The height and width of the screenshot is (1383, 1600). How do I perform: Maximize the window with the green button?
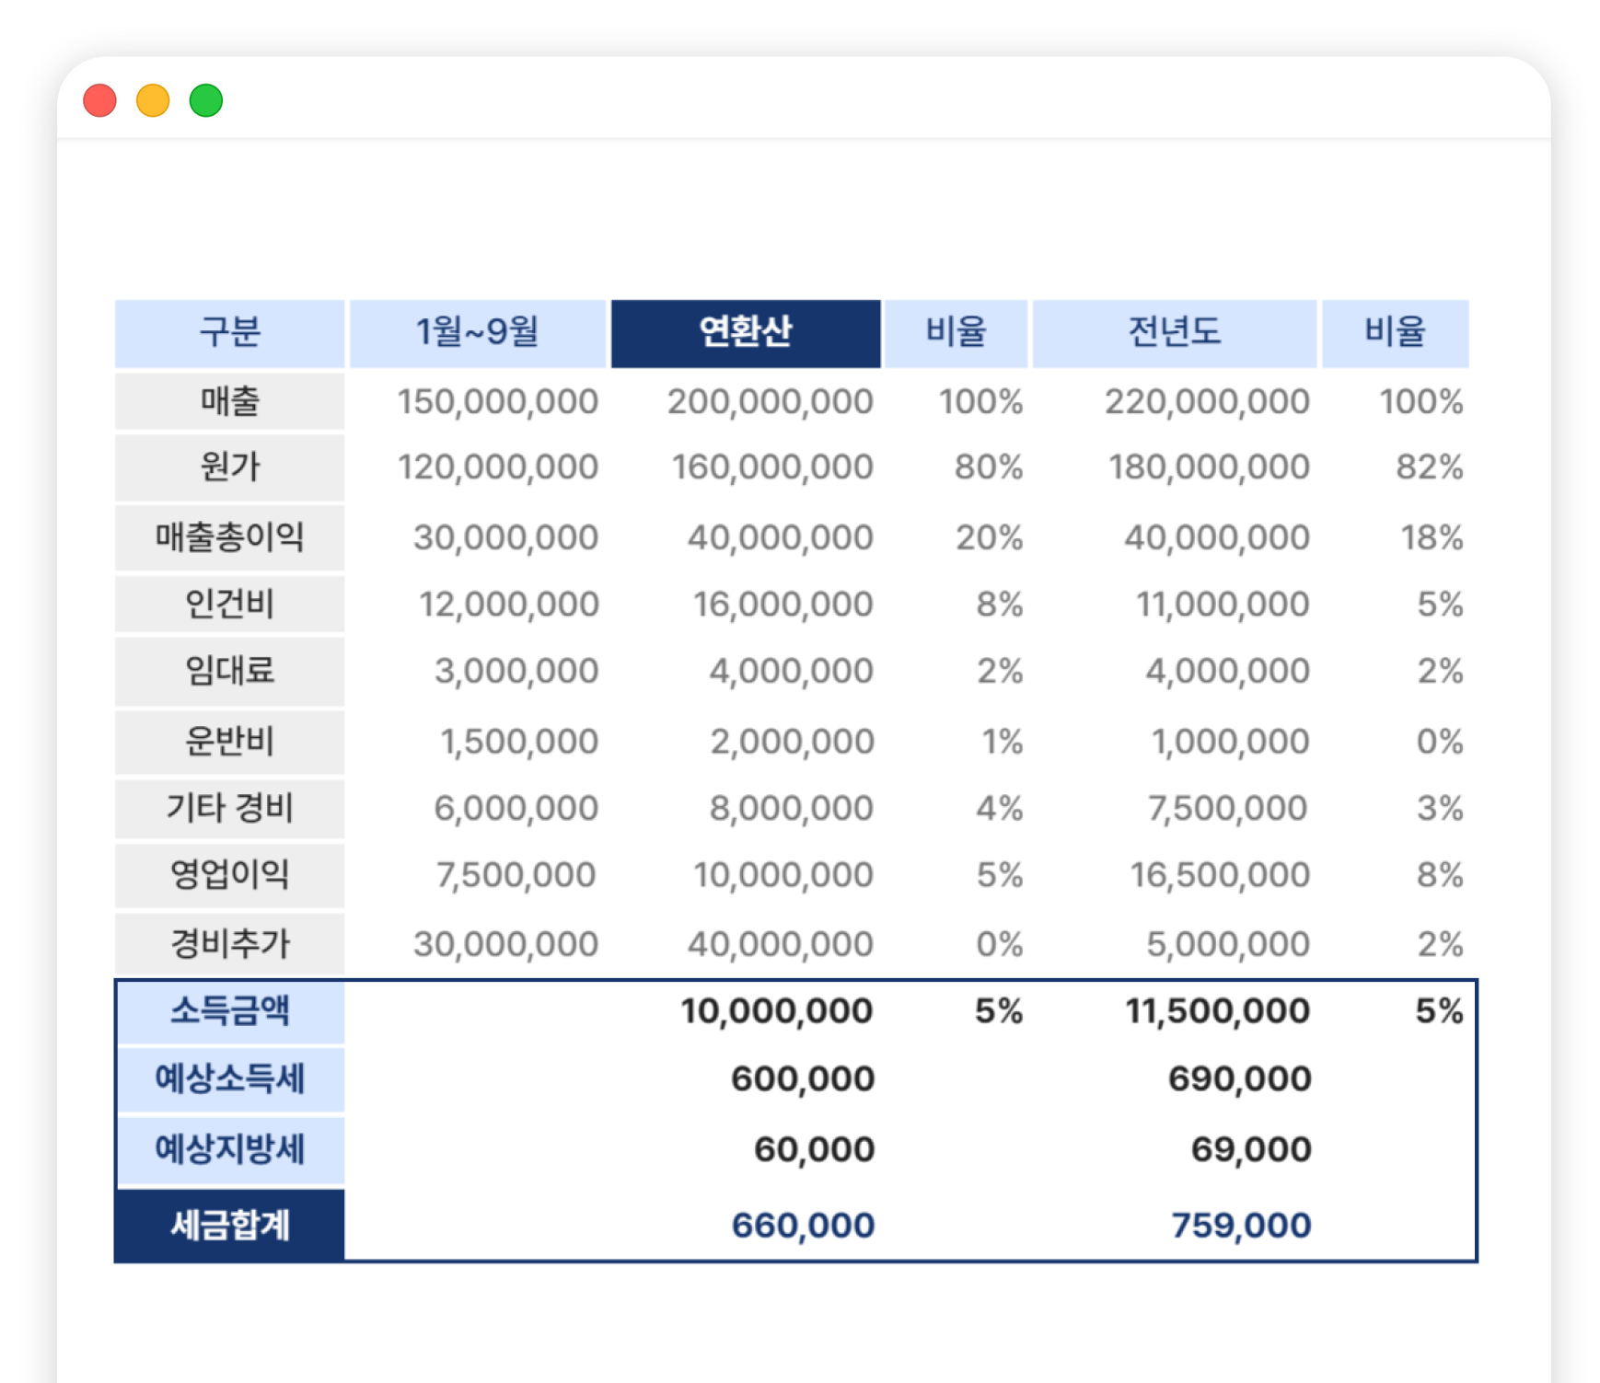tap(206, 100)
